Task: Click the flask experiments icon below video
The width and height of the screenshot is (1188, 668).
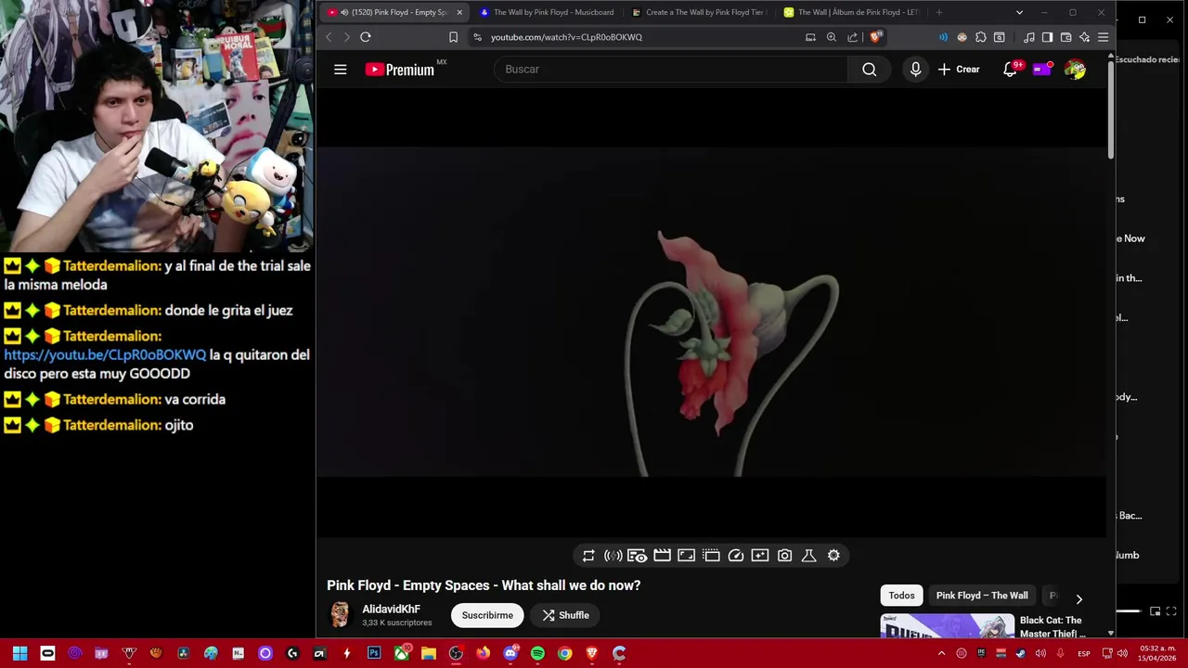Action: click(x=808, y=556)
